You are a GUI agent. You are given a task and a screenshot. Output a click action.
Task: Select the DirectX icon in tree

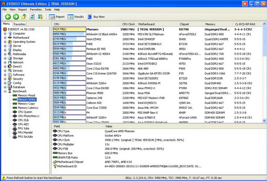coord(10,66)
